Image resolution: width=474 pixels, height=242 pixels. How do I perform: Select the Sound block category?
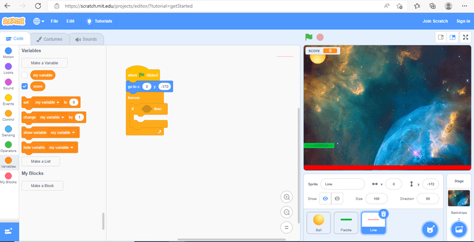click(x=8, y=84)
